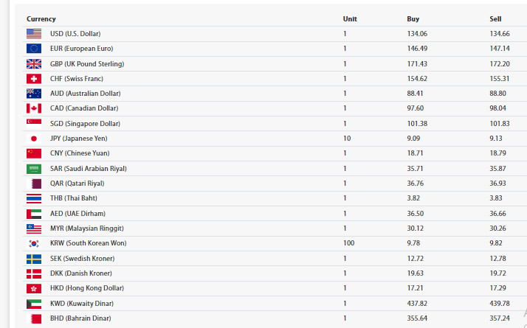Click the Currency column header
The width and height of the screenshot is (527, 328).
[41, 19]
